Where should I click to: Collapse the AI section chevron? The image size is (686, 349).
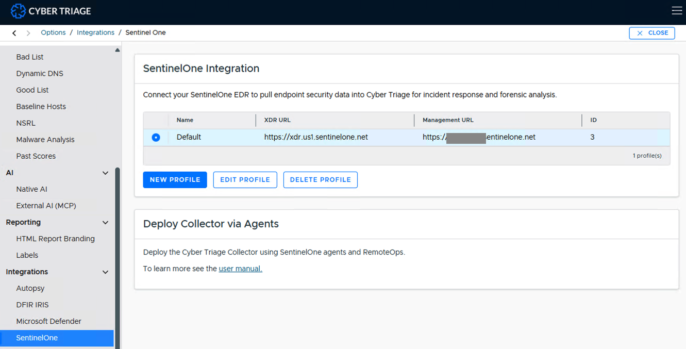click(106, 173)
